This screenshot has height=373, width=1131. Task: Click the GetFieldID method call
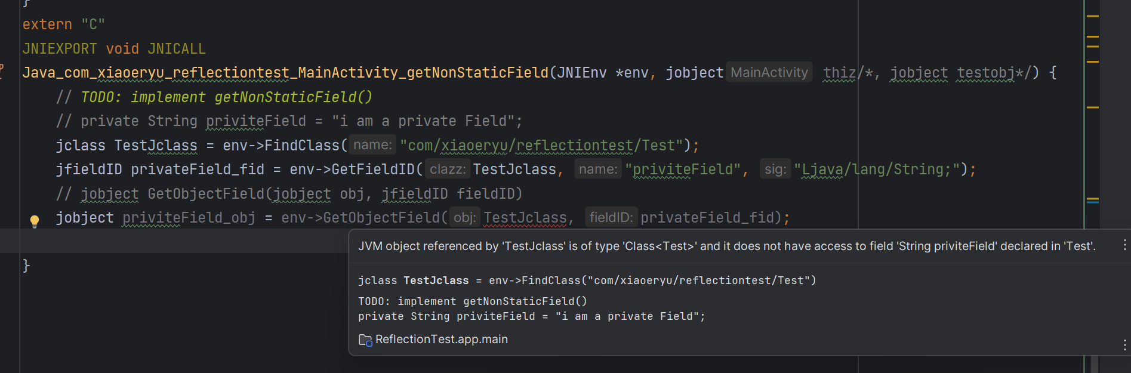pos(373,169)
